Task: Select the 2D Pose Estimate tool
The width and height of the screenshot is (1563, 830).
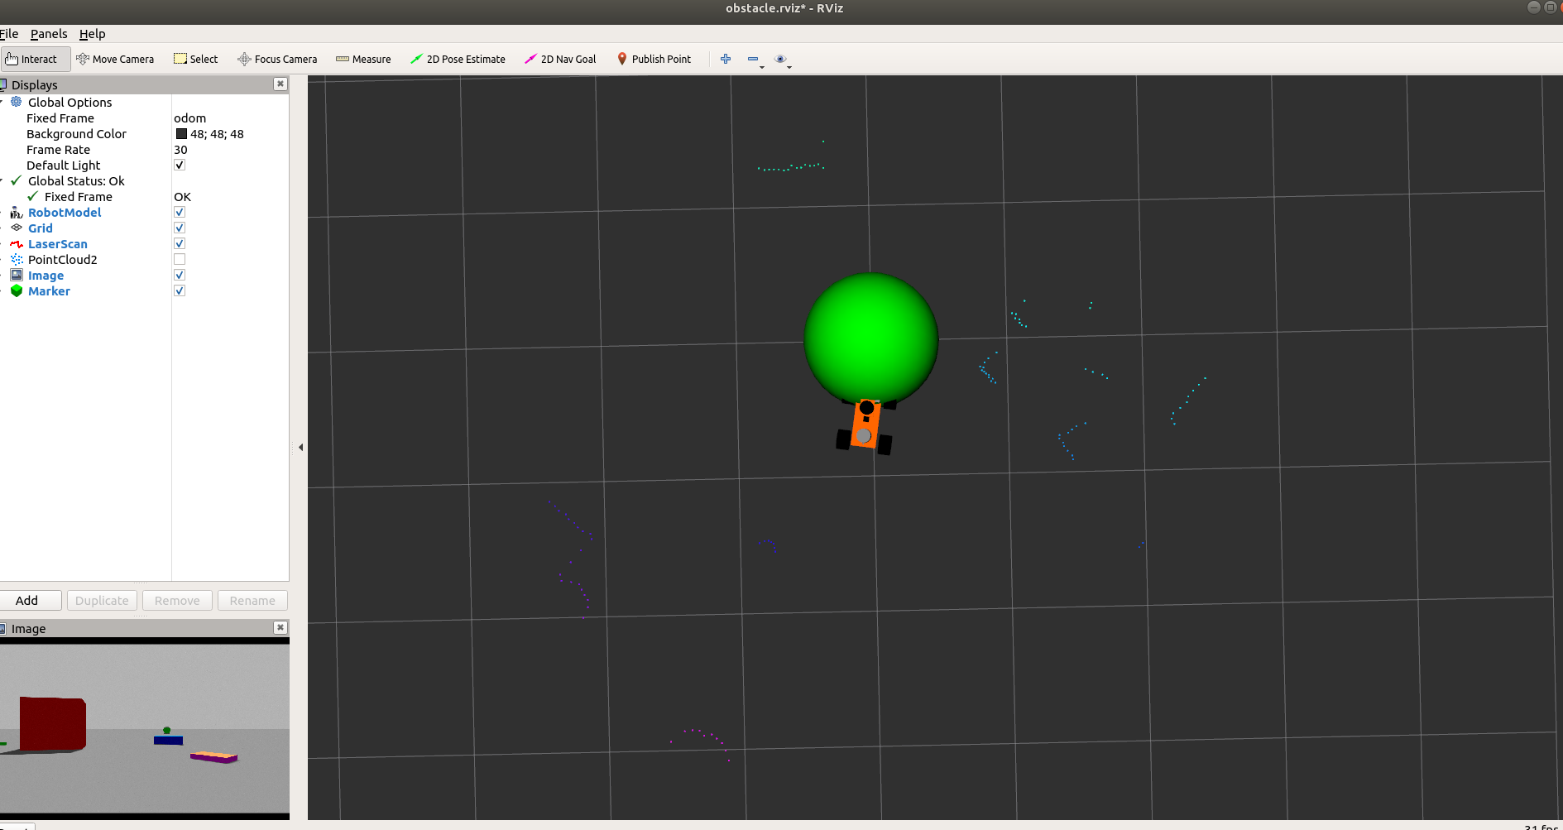Action: point(458,59)
